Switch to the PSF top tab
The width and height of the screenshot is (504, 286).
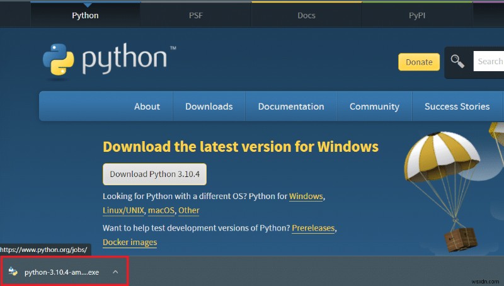pyautogui.click(x=196, y=15)
